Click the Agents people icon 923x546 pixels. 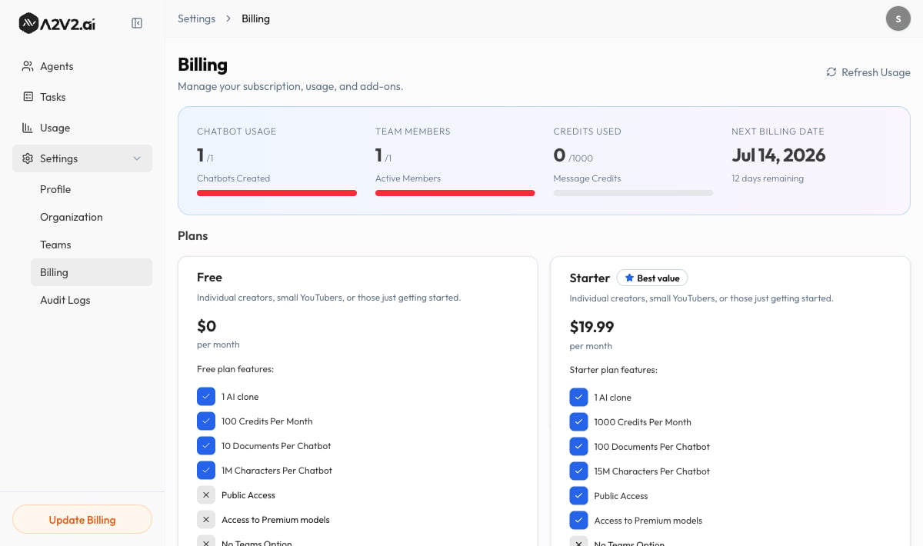(28, 66)
